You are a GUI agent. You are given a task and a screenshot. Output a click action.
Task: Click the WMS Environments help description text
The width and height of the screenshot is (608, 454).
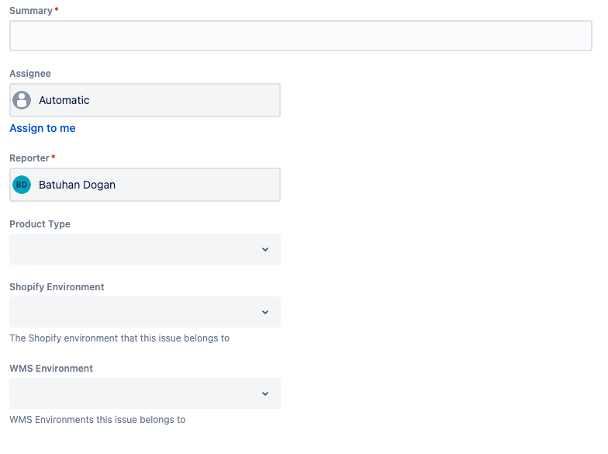pos(98,420)
